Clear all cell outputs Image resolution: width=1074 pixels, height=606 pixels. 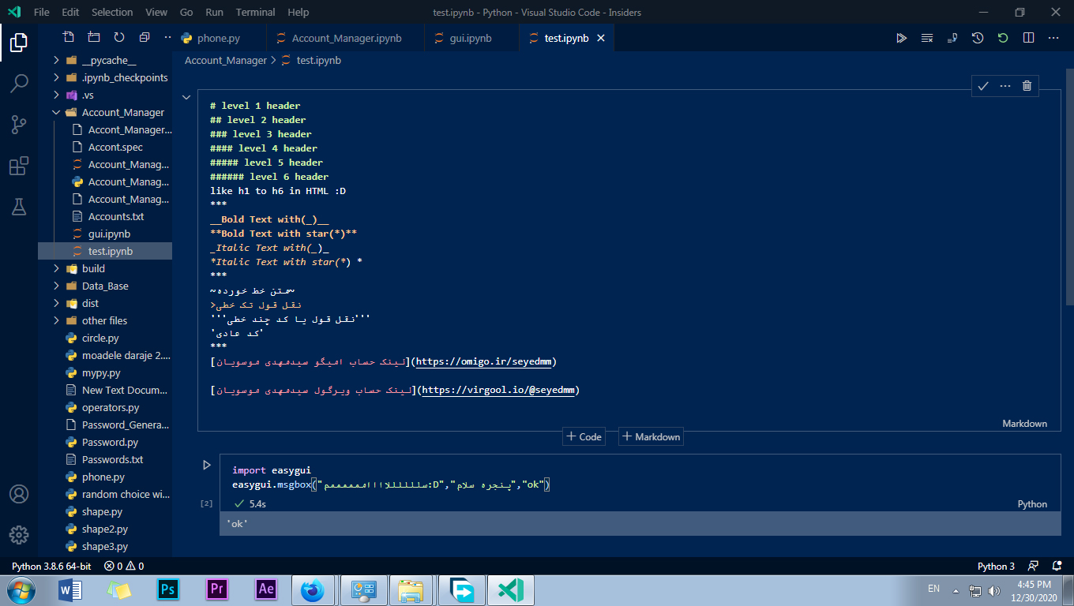(927, 38)
